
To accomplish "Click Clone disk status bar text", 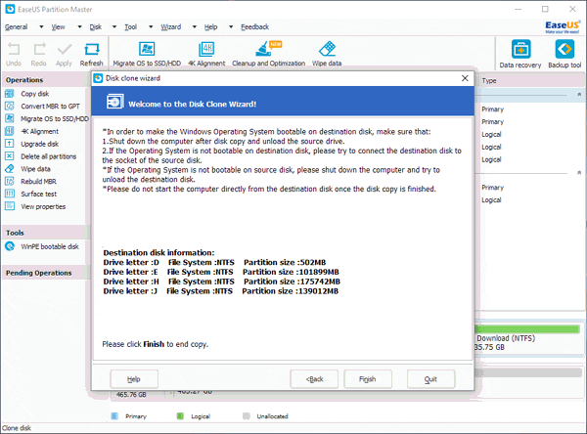I will 17,428.
